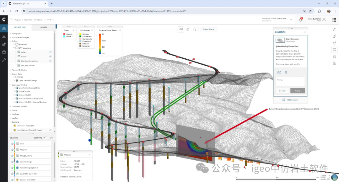Hide the collar object
This screenshot has height=182, width=339.
tap(12, 144)
